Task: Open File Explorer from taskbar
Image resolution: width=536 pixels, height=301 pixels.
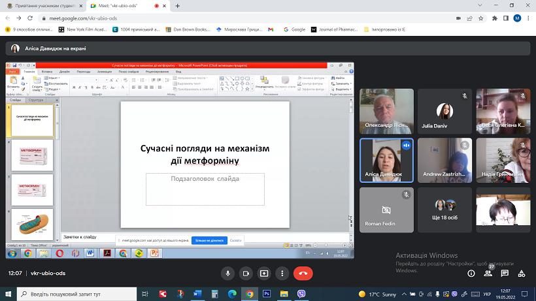Action: tap(284, 294)
